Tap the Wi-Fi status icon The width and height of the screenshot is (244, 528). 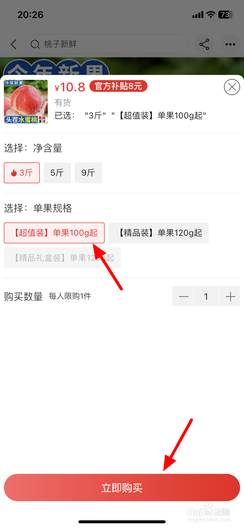[211, 14]
